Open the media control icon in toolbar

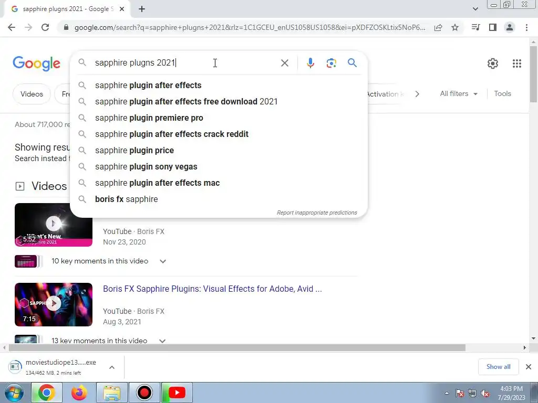[476, 27]
